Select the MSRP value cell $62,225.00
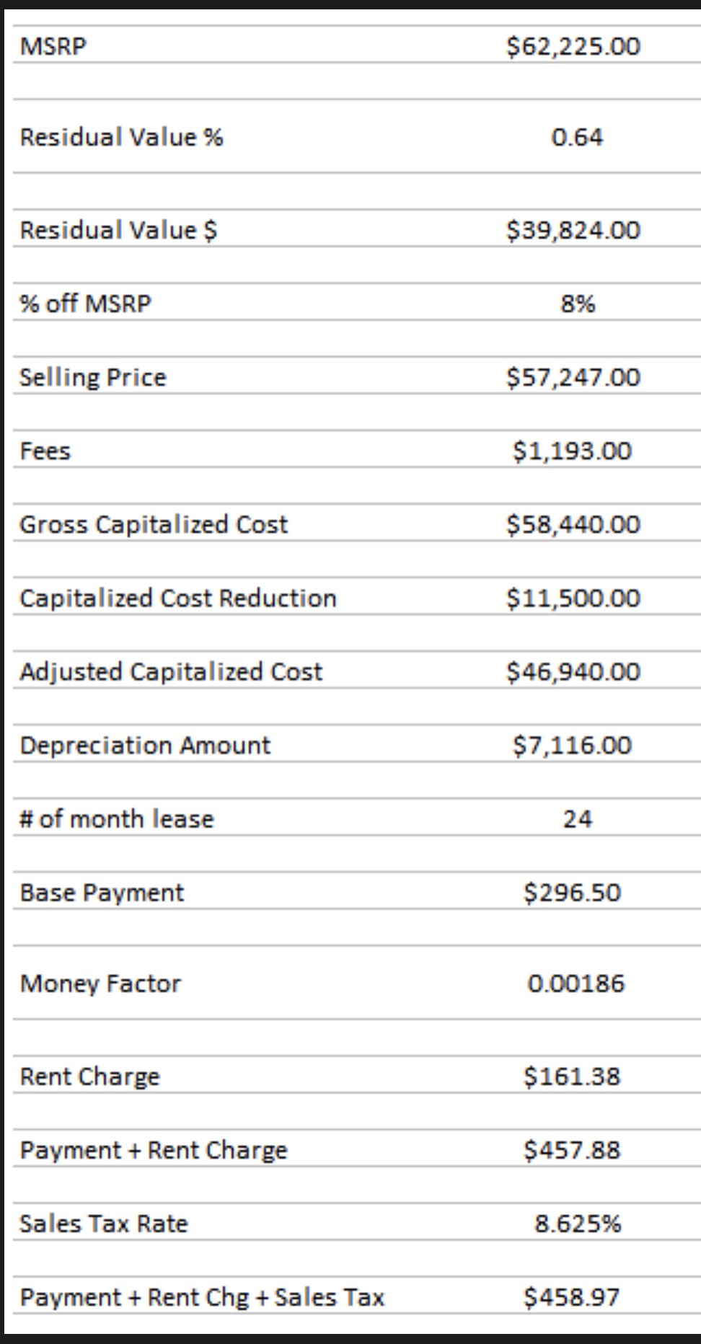This screenshot has height=1344, width=701. (573, 46)
